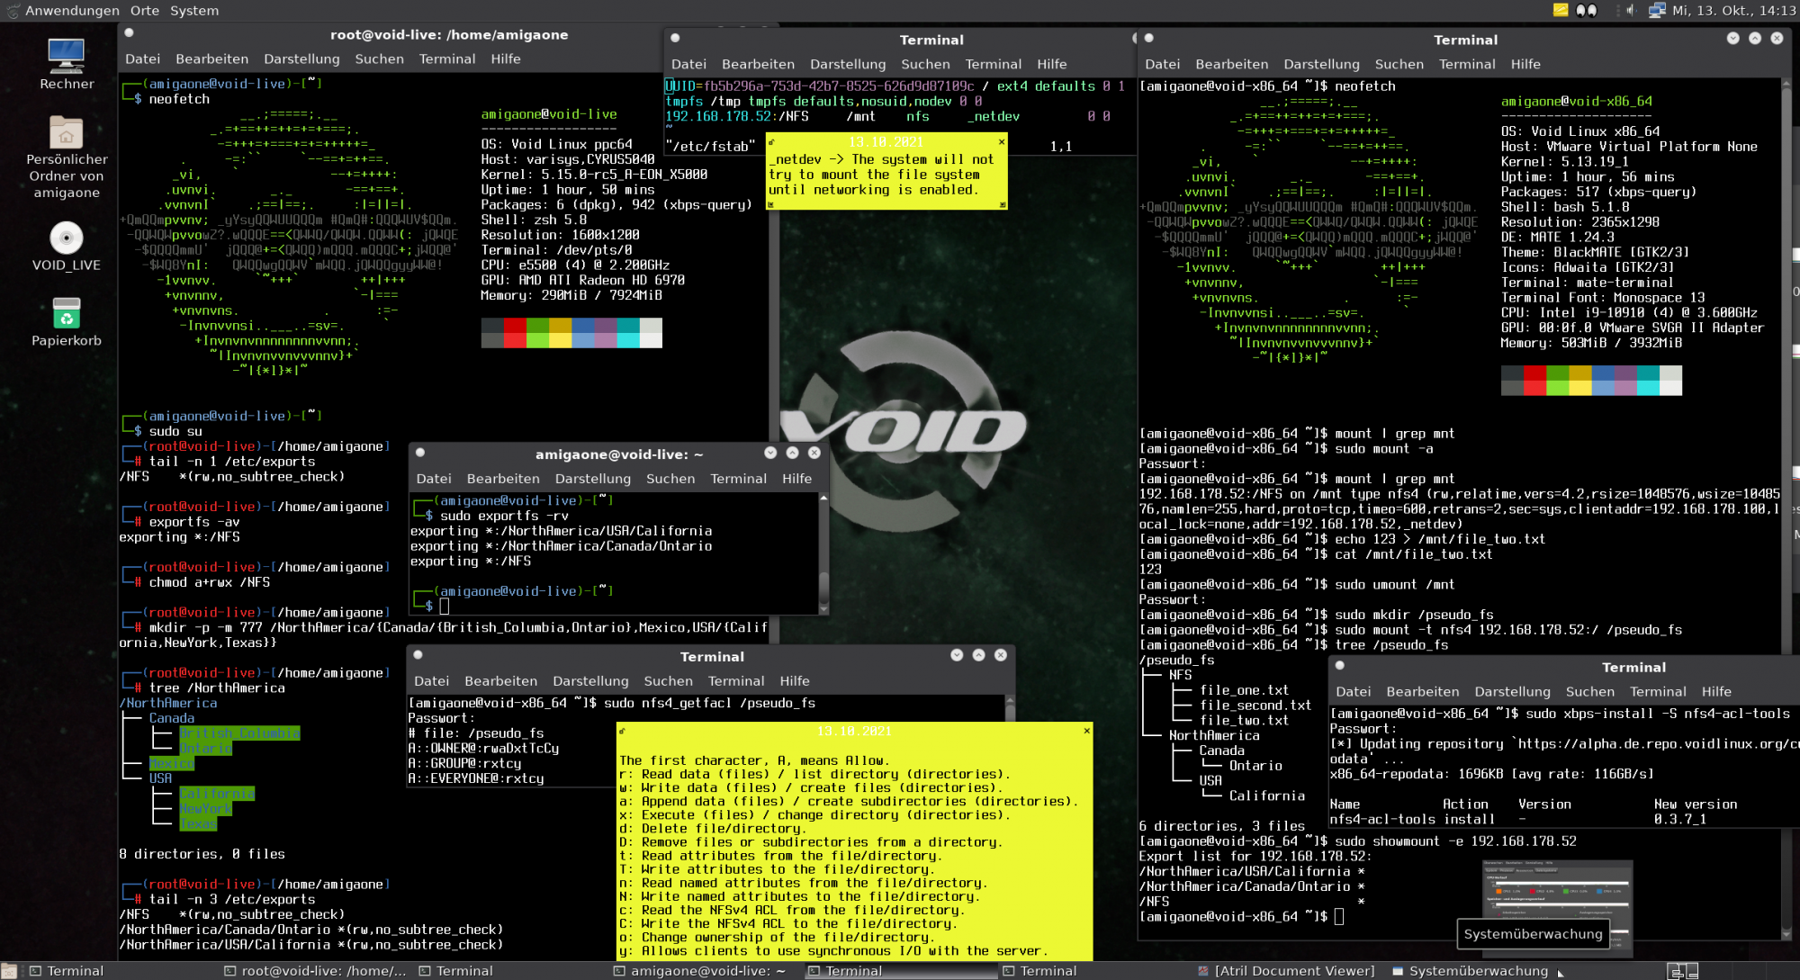
Task: Open the Anwendungen menu in the top panel
Action: tap(72, 11)
